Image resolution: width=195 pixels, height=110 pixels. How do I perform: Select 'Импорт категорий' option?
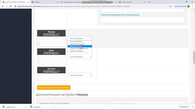80,44
